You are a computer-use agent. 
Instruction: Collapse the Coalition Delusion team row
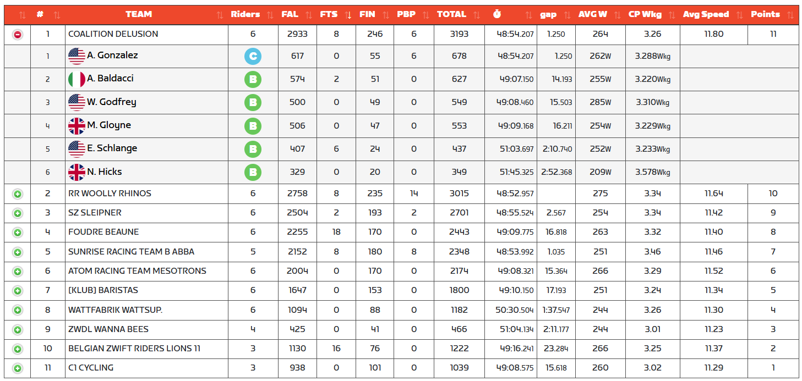pyautogui.click(x=18, y=35)
